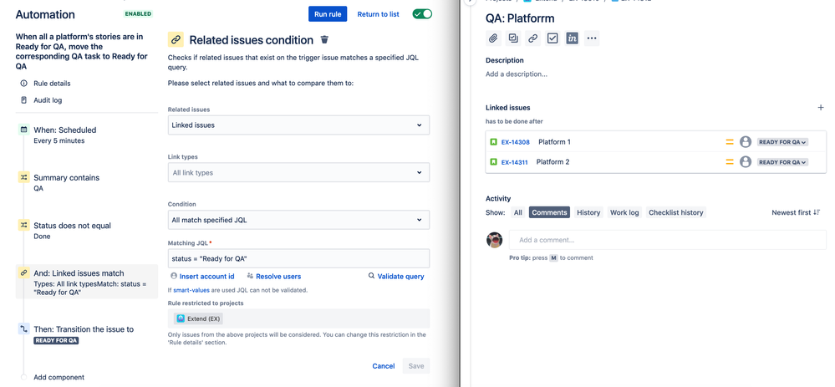
Task: Click the link issue icon in issue toolbar
Action: [533, 38]
